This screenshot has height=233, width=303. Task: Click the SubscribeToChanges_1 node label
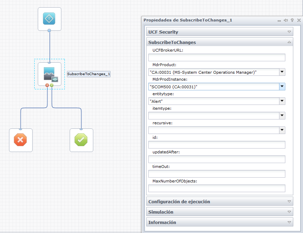pyautogui.click(x=89, y=74)
